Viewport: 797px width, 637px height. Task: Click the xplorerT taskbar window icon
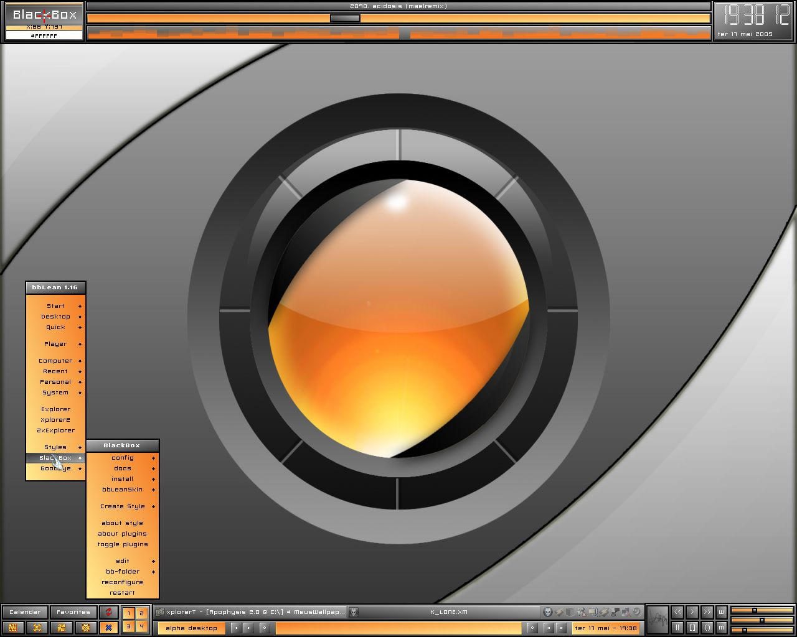pos(160,612)
